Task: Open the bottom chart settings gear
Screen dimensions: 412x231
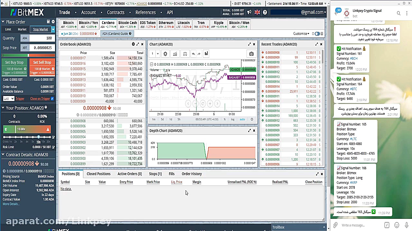Action: [252, 119]
